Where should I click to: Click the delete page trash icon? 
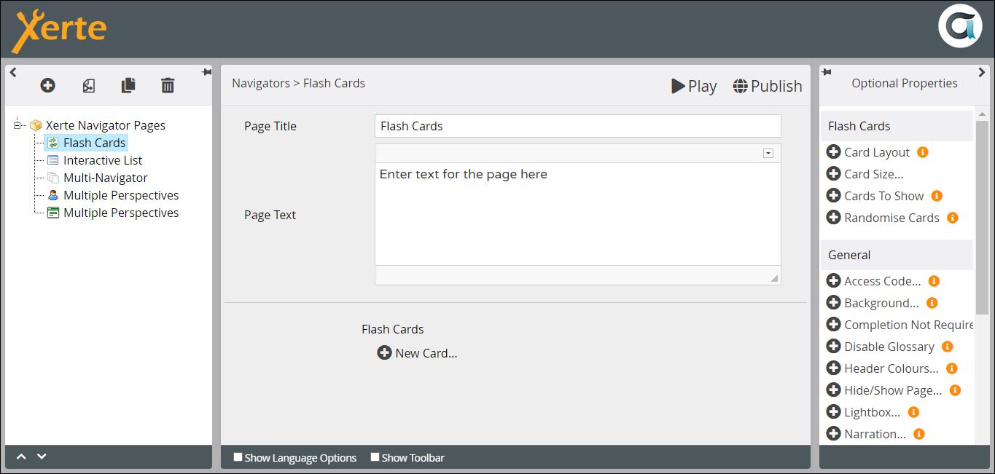coord(168,86)
